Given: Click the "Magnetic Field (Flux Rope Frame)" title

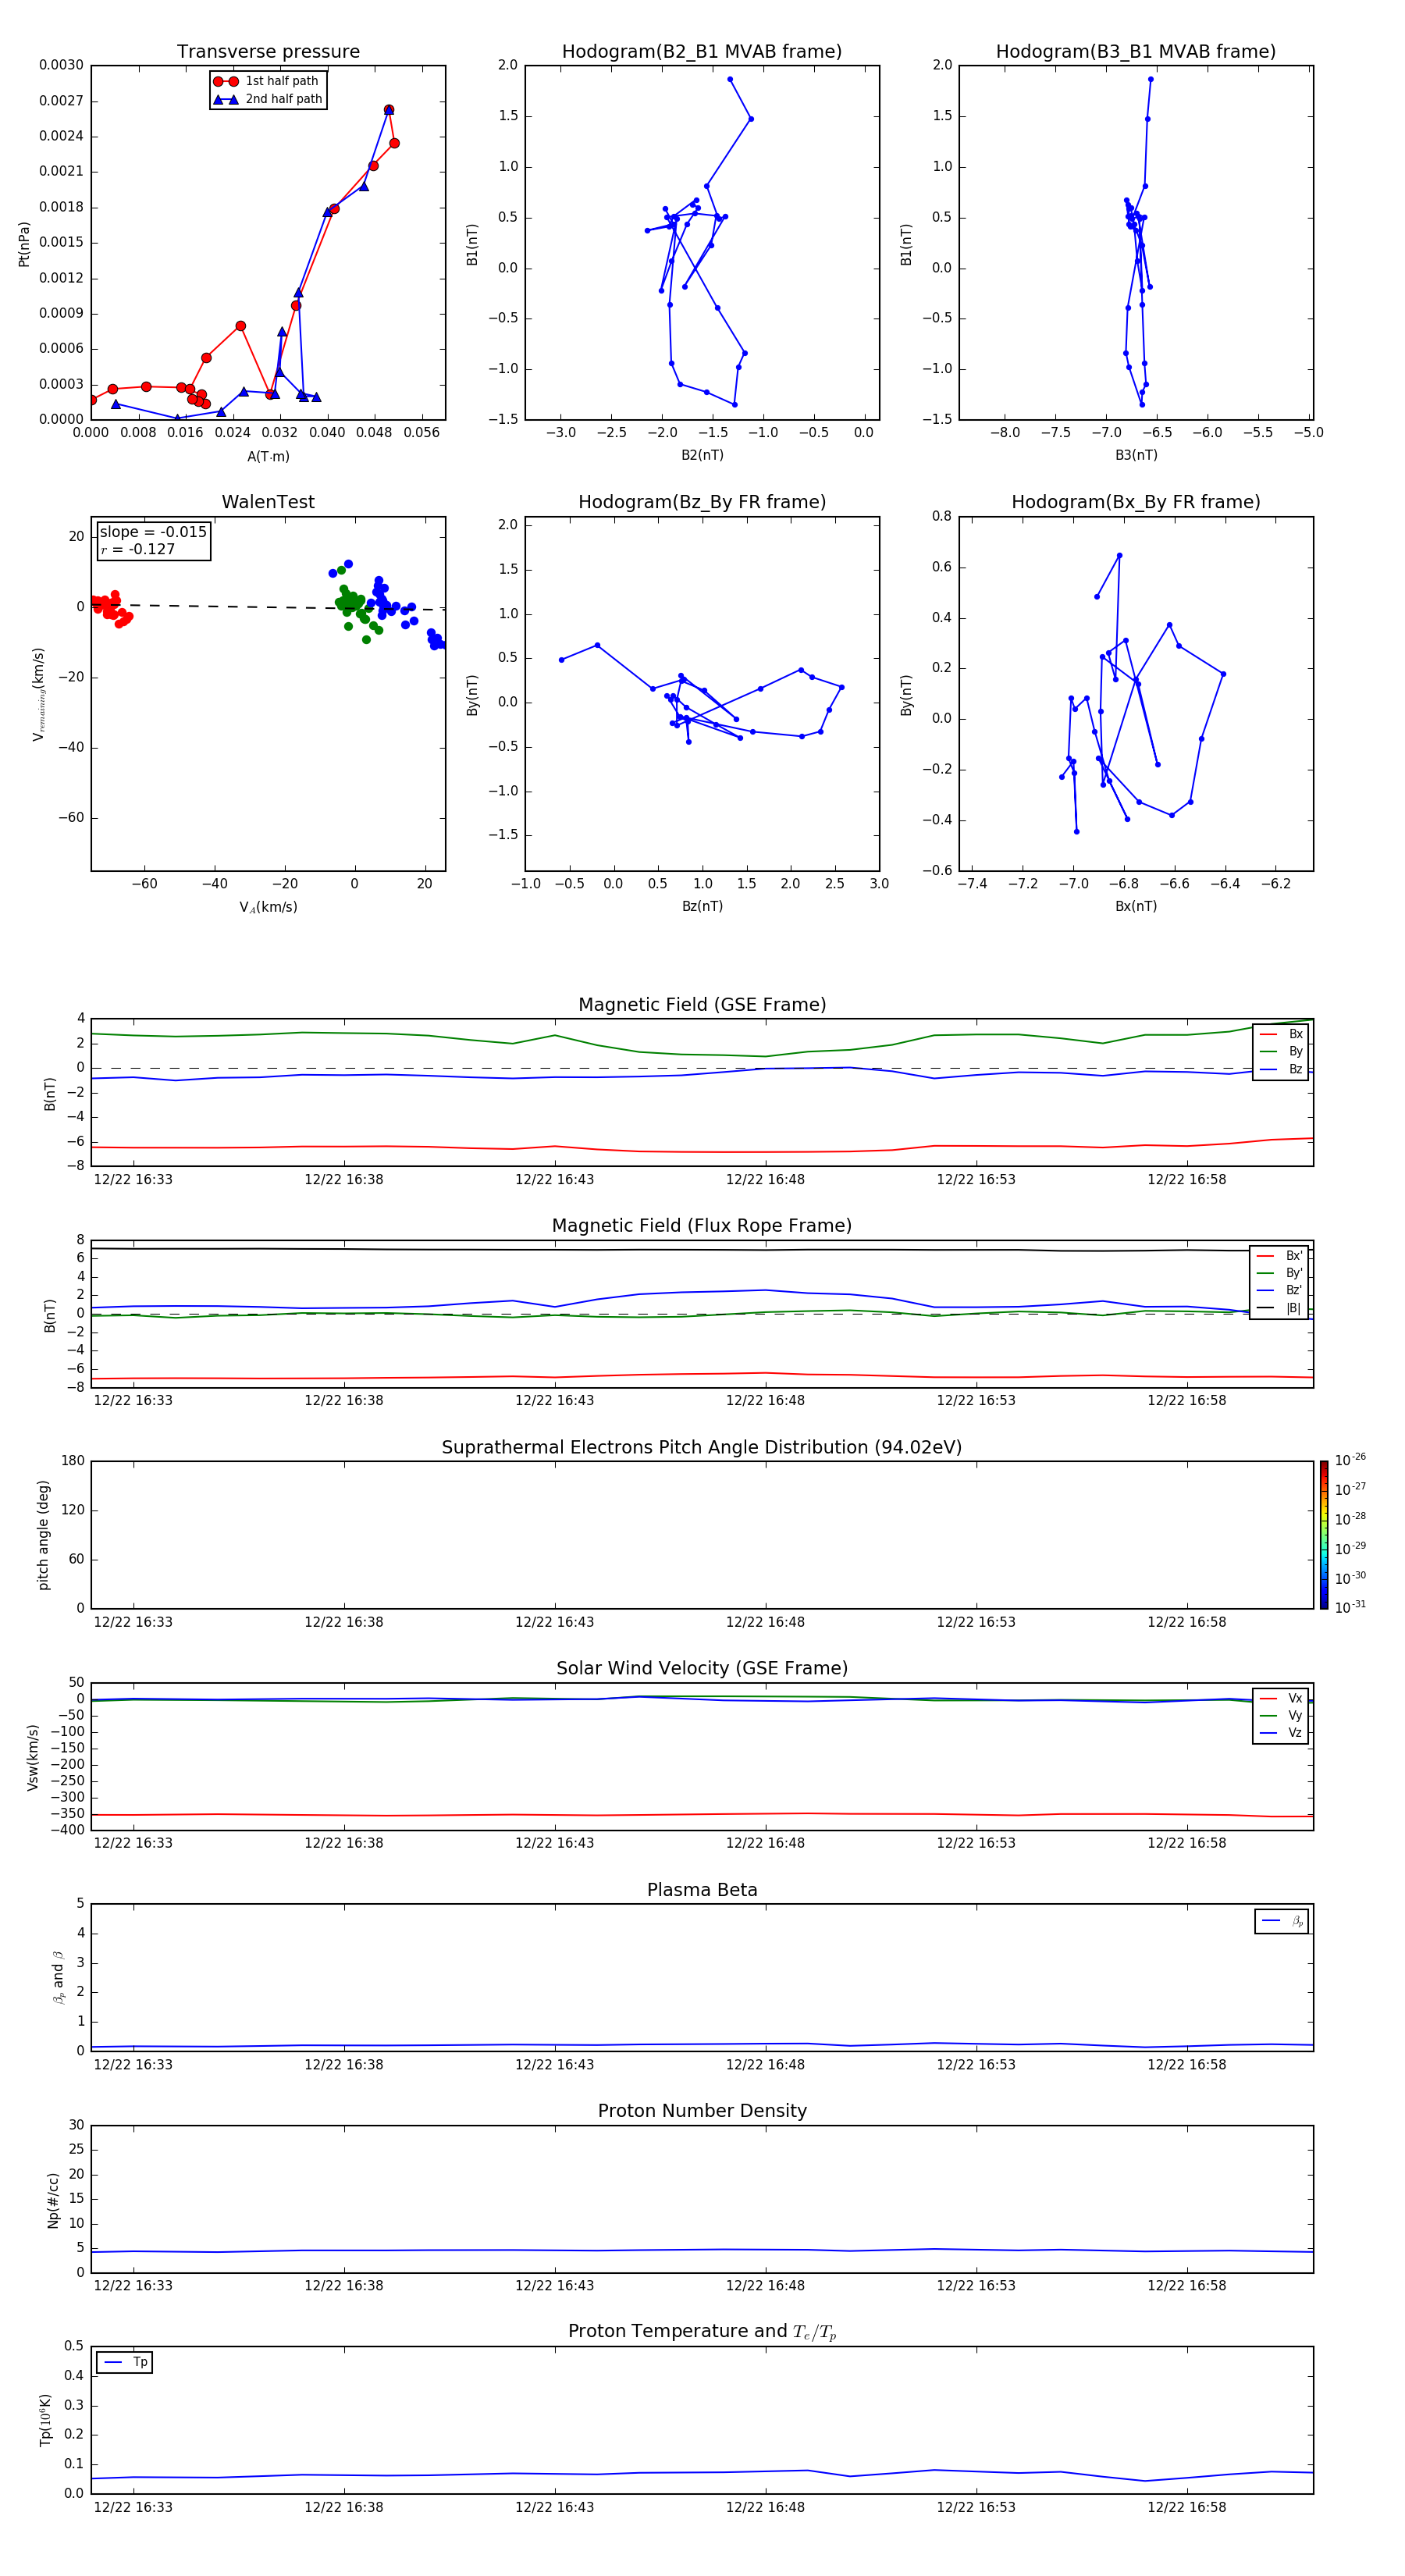Looking at the screenshot, I should pos(702,1226).
